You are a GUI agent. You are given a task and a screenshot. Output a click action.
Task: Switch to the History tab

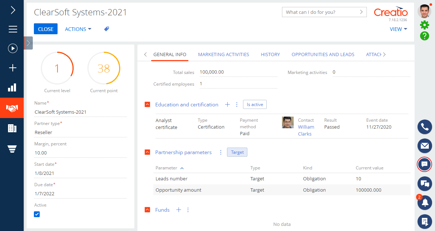click(x=270, y=55)
